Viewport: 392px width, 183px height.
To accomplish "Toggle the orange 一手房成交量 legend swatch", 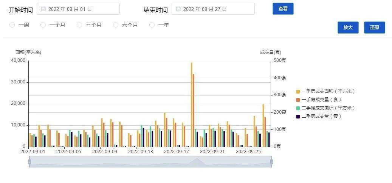I will (298, 100).
